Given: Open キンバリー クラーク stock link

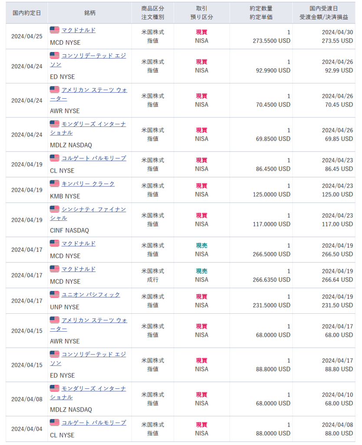Looking at the screenshot, I should (x=88, y=184).
